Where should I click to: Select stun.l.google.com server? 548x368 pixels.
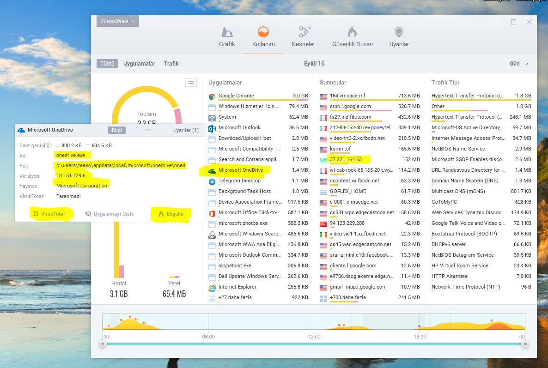[370, 106]
